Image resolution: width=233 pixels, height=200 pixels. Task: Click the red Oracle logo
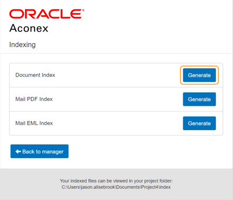tap(47, 14)
